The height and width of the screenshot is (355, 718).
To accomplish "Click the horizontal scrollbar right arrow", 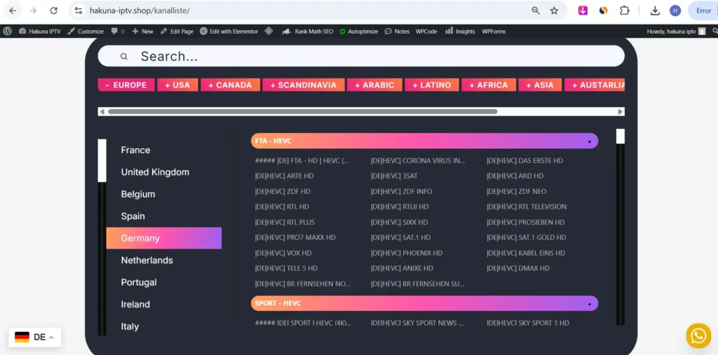I will point(621,111).
